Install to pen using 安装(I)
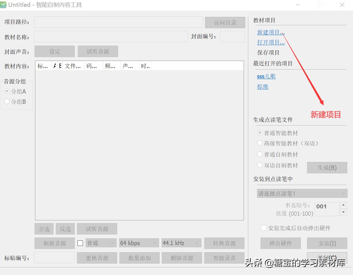Viewport: 353px width, 275px height. pyautogui.click(x=327, y=243)
